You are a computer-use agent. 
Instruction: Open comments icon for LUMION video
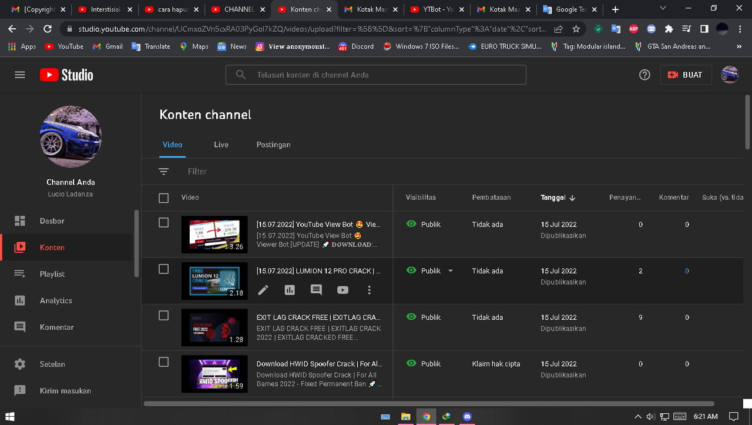tap(316, 290)
